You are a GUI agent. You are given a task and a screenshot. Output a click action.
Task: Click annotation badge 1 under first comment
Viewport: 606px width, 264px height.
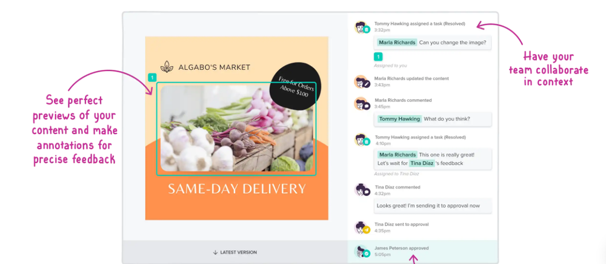(x=378, y=57)
